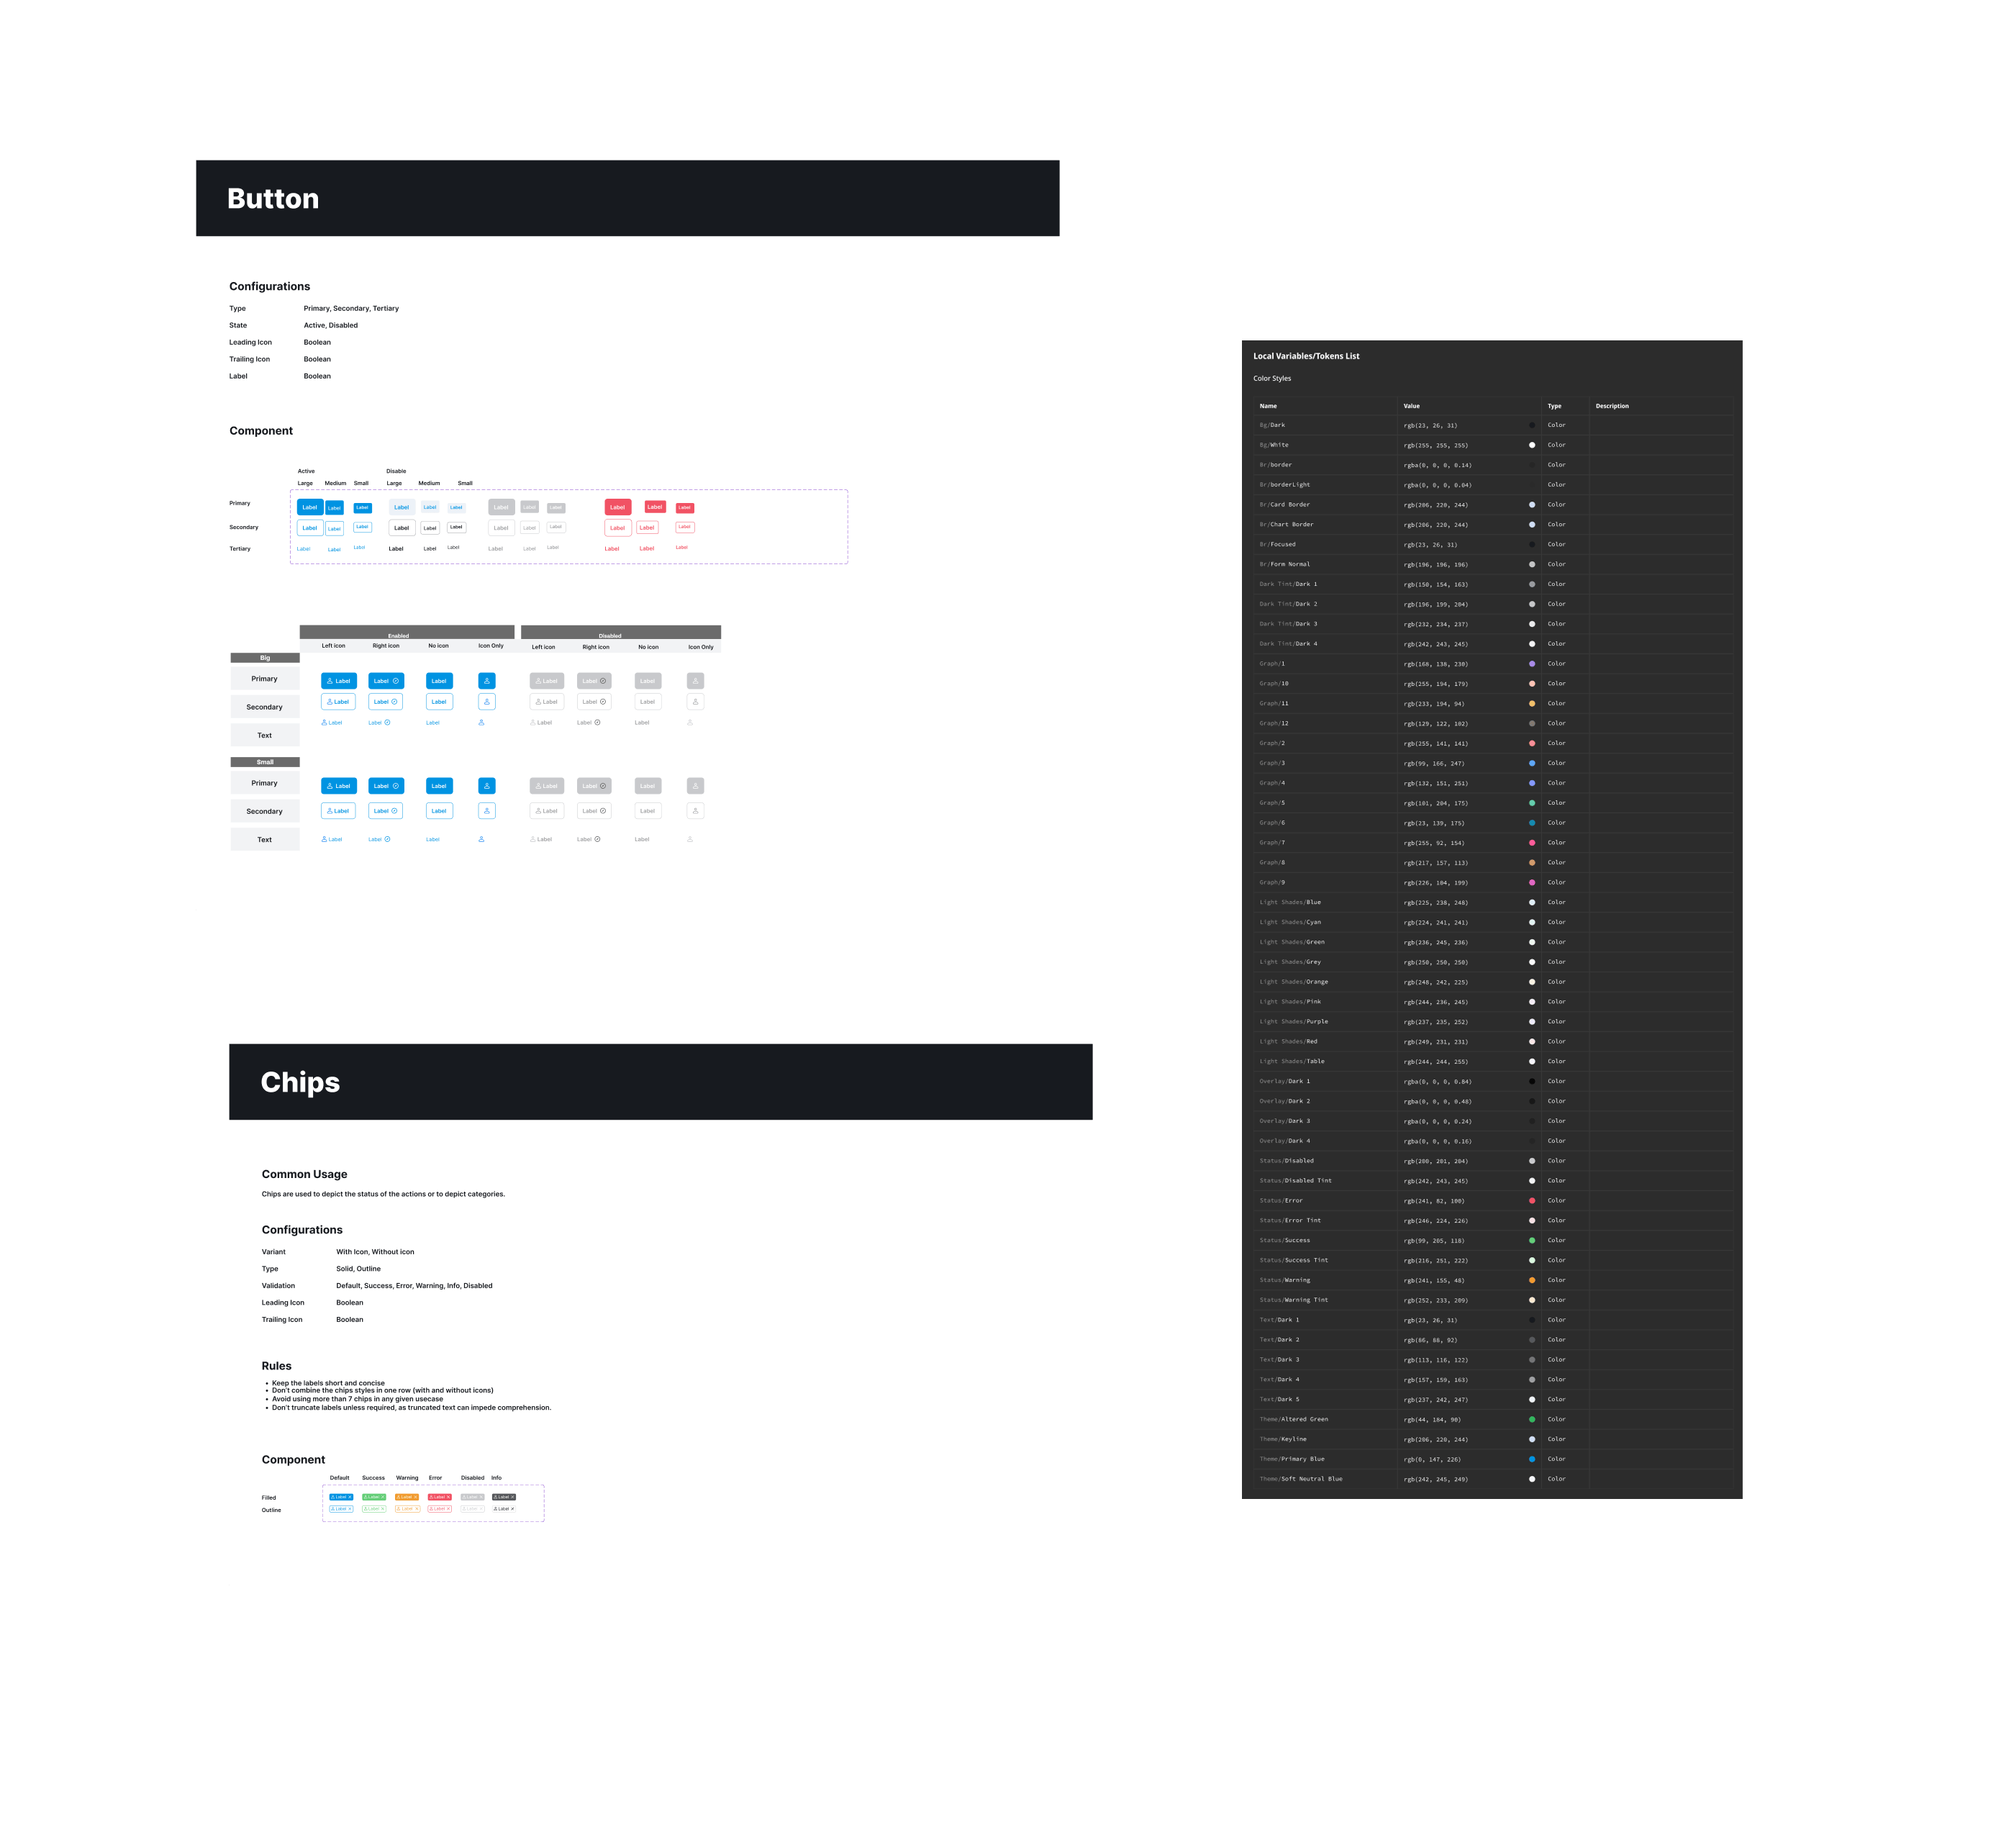The height and width of the screenshot is (1848, 2009).
Task: Select the filled dark Info chip
Action: click(x=504, y=1497)
